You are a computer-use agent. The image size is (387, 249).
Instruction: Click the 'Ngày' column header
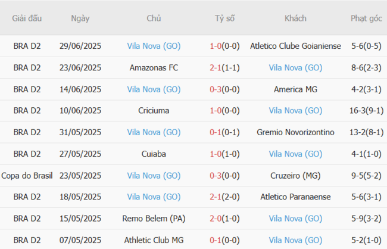80,18
